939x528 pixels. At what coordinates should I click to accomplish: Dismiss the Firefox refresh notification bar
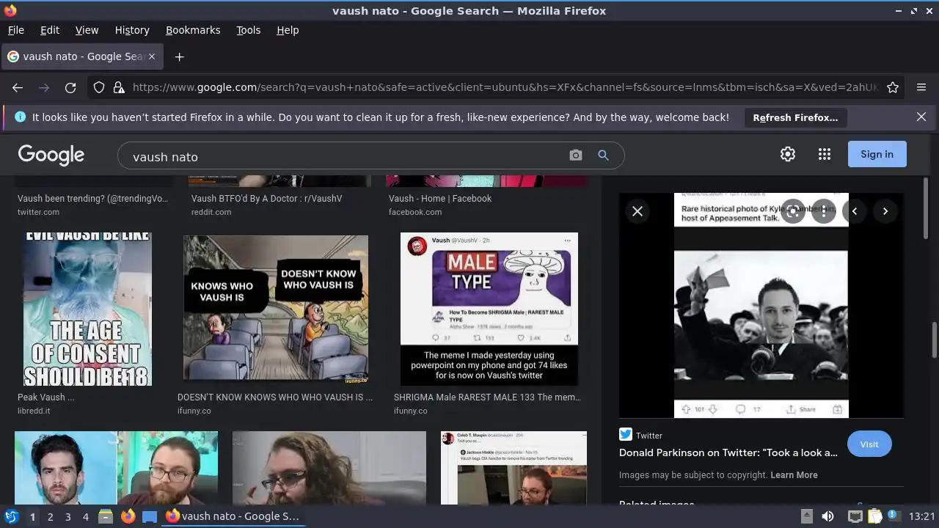coord(921,117)
